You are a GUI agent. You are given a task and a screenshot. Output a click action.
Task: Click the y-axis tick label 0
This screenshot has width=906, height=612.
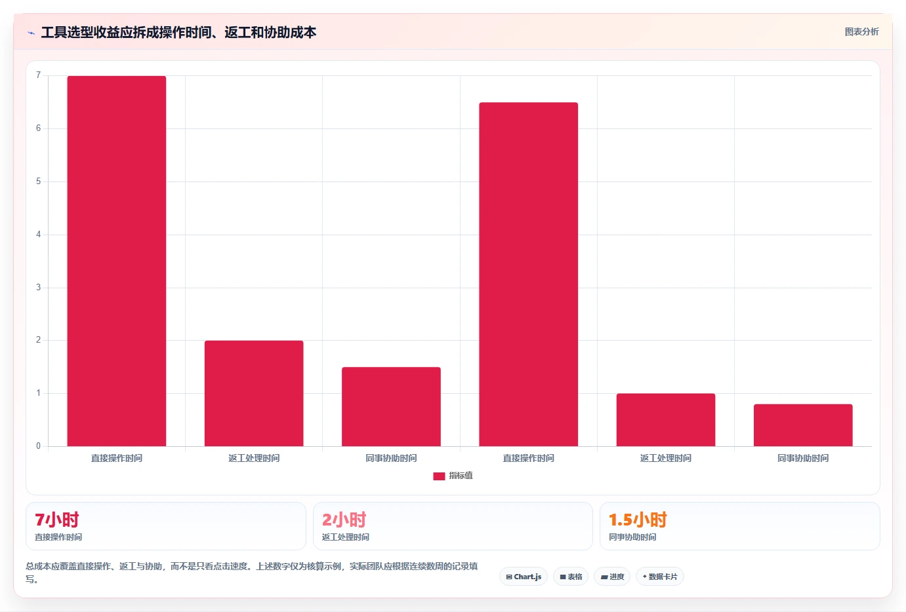coord(38,446)
